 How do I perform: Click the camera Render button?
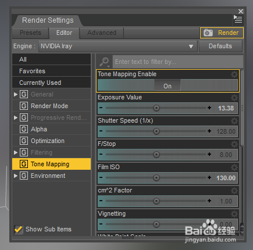point(222,33)
